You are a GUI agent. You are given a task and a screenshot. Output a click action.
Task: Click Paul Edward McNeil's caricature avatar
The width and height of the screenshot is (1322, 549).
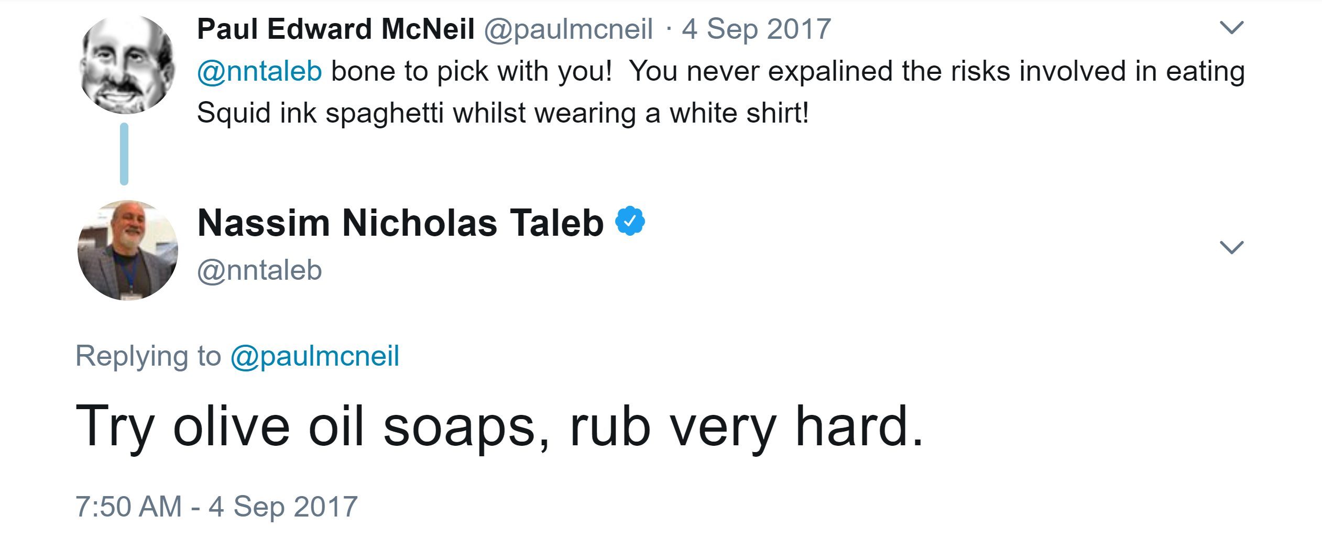[127, 64]
